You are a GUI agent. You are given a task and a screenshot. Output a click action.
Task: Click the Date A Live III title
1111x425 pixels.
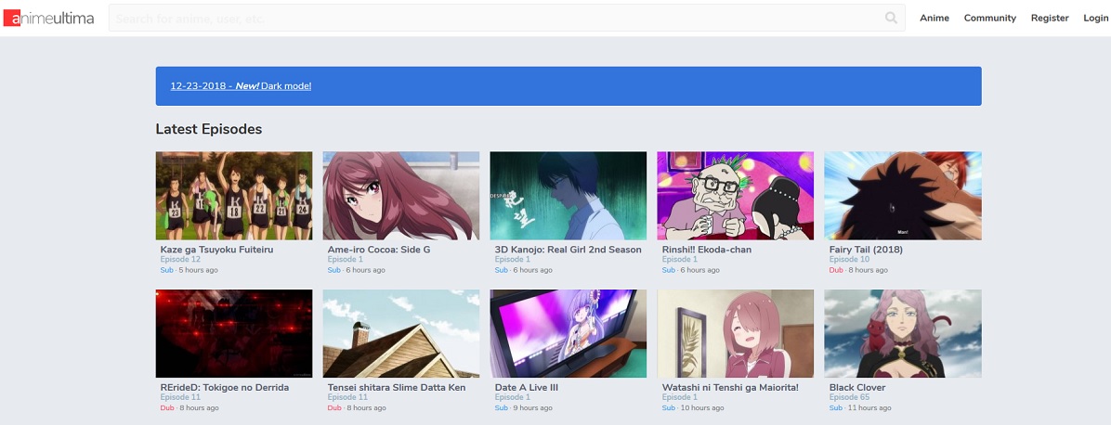coord(527,388)
